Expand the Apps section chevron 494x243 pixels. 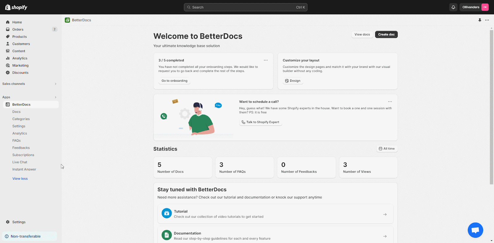coord(56,97)
